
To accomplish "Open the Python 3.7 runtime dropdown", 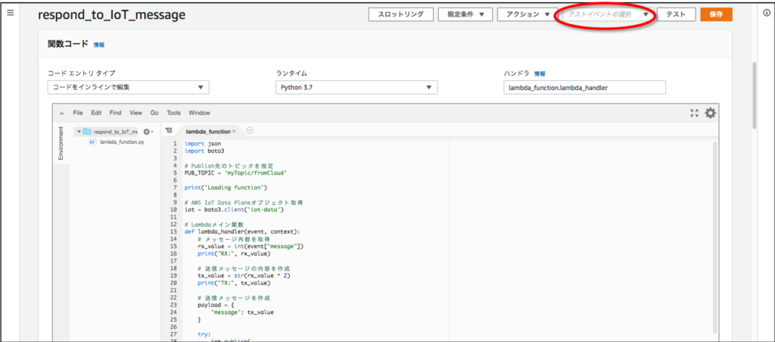I will tap(356, 88).
